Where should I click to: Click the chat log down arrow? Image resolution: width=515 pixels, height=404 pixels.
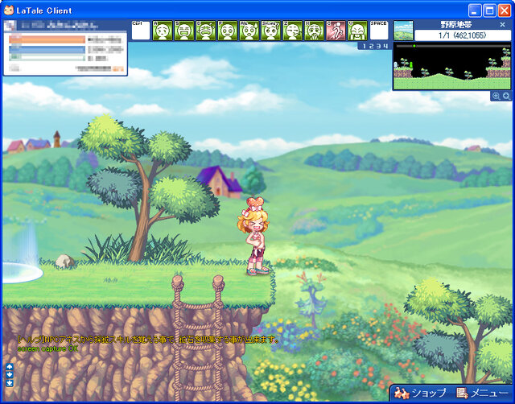[x=10, y=375]
